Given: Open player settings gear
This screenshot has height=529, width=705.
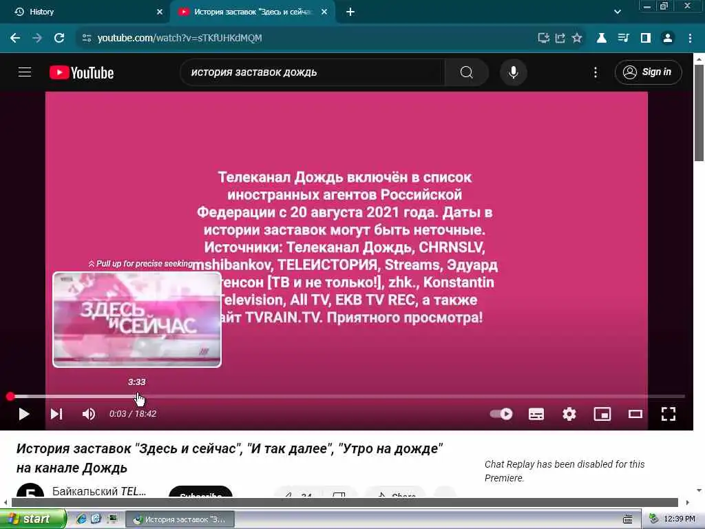Looking at the screenshot, I should click(569, 414).
